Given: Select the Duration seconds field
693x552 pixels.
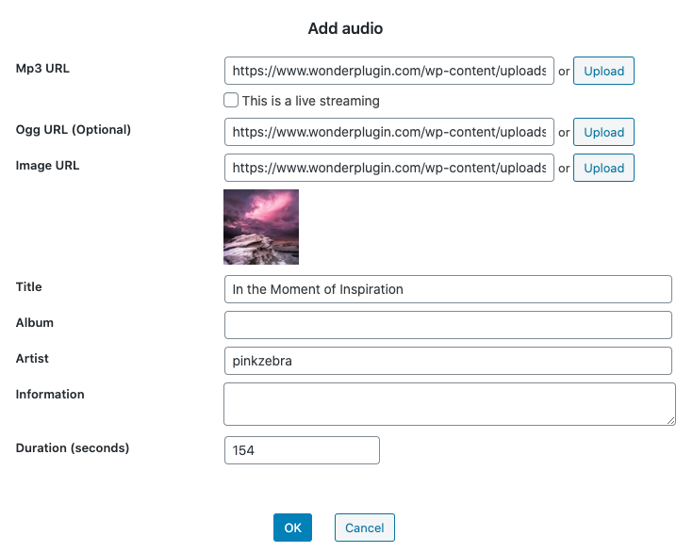Looking at the screenshot, I should point(302,450).
